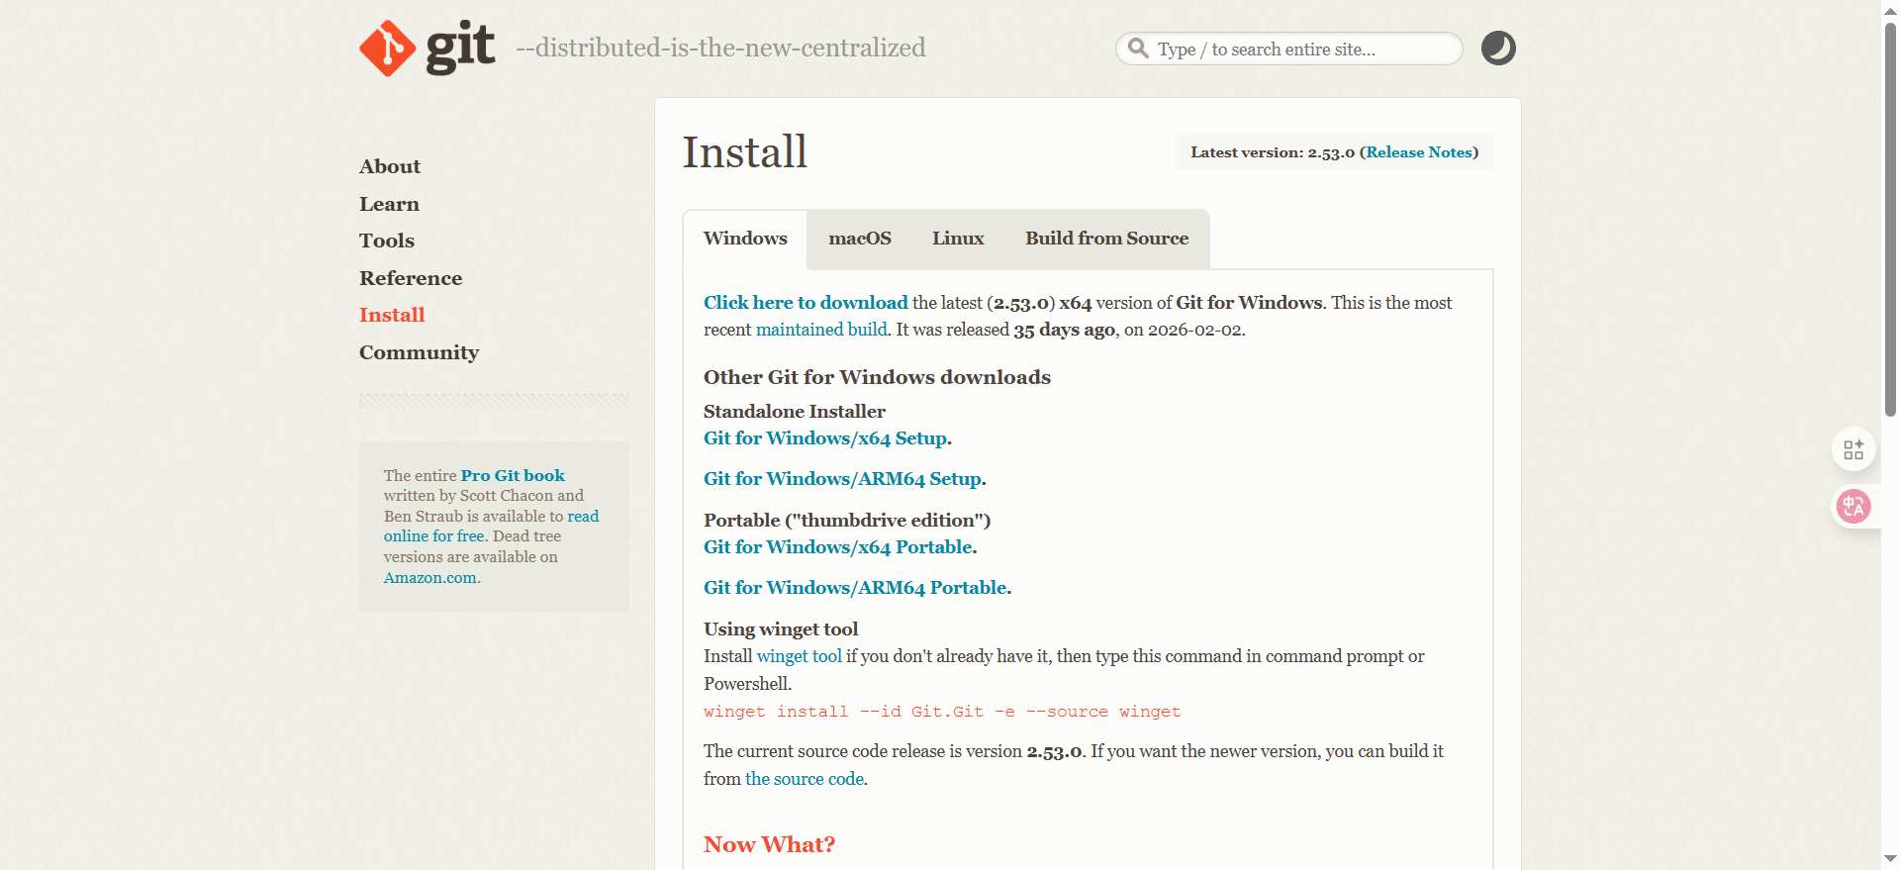
Task: Click the 'Install' page heading
Action: coord(745,152)
